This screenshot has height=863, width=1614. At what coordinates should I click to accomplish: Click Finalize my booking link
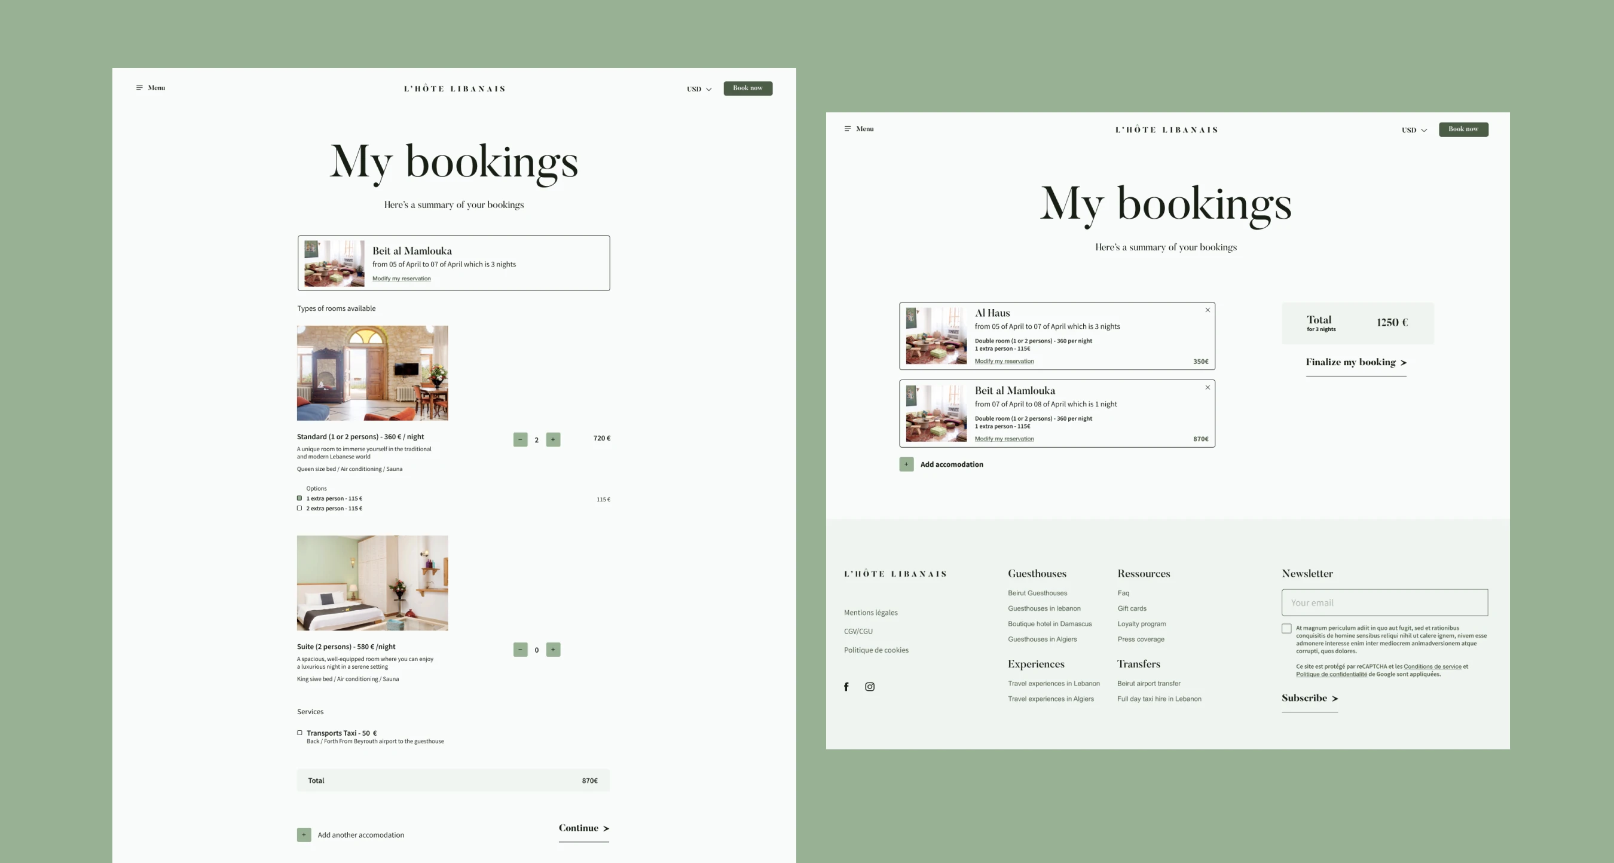[1356, 362]
